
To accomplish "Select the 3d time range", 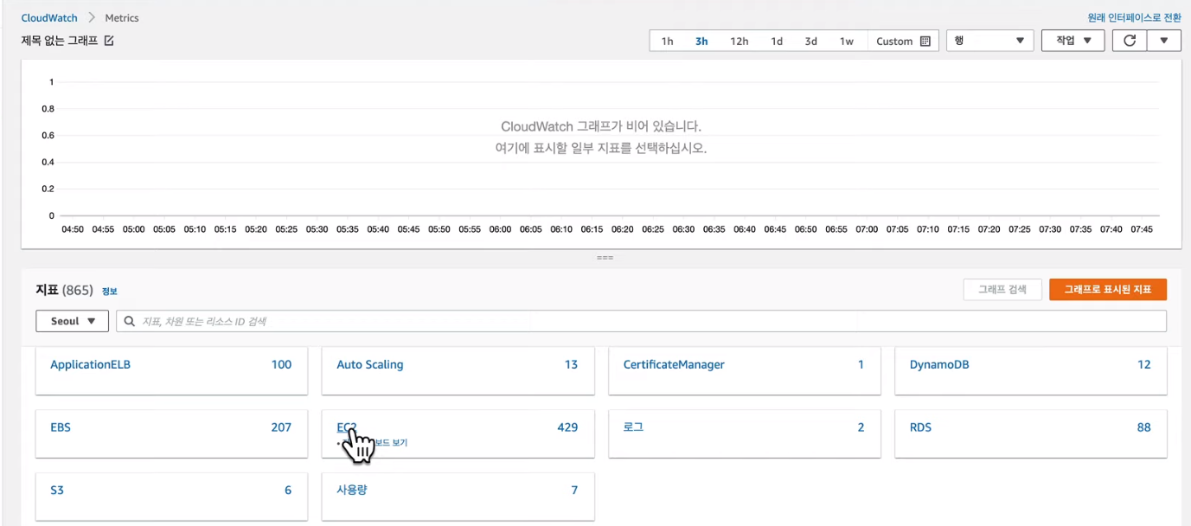I will point(810,41).
